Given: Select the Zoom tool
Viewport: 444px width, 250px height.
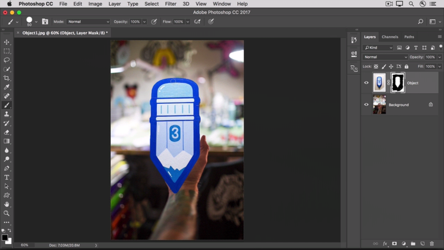Looking at the screenshot, I should coord(7,213).
